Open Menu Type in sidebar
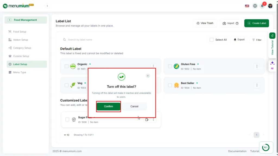 point(20,72)
